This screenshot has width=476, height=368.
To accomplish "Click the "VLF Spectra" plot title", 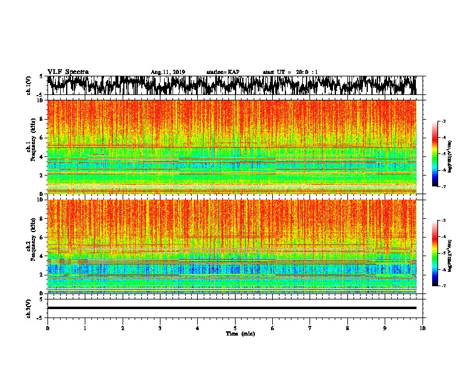I will (68, 72).
